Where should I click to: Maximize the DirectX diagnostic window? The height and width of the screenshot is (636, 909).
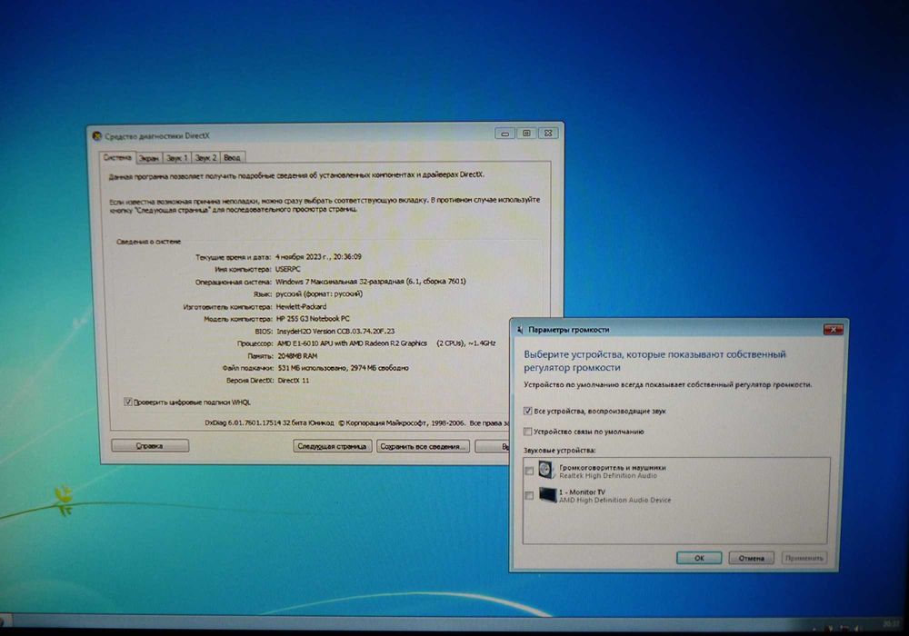point(526,134)
